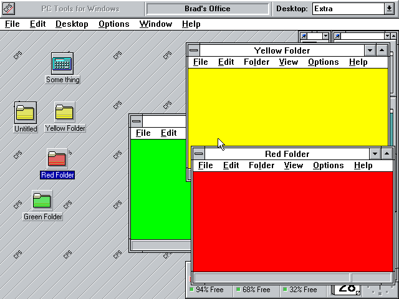Open Edit menu in Red Folder window
This screenshot has width=399, height=299.
pyautogui.click(x=231, y=165)
